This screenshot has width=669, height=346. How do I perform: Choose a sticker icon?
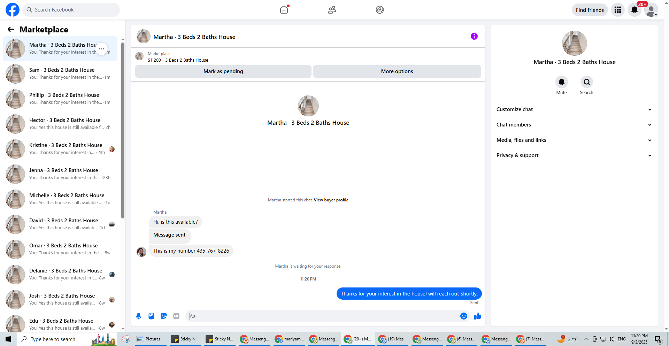click(164, 316)
